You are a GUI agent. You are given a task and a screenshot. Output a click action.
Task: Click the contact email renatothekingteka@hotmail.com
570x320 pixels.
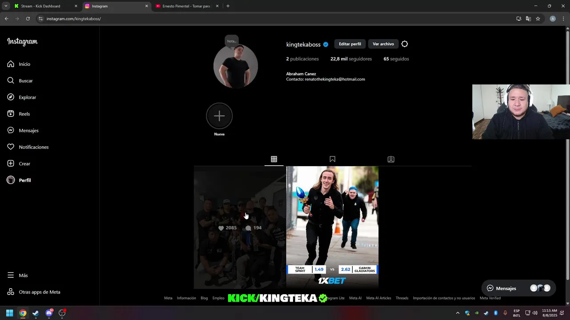335,79
